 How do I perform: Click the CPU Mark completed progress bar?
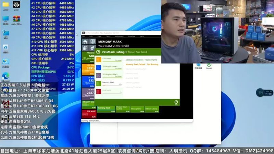[x=112, y=61]
